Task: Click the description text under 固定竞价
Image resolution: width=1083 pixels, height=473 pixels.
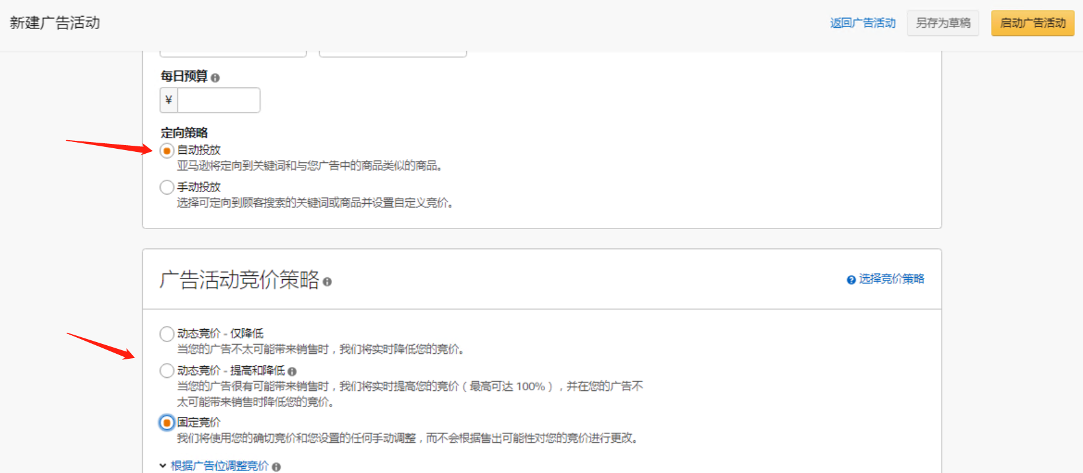Action: [408, 438]
